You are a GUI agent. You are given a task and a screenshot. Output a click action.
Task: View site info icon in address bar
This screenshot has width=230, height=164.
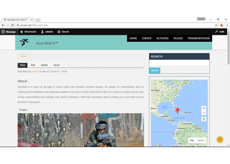coord(18,25)
